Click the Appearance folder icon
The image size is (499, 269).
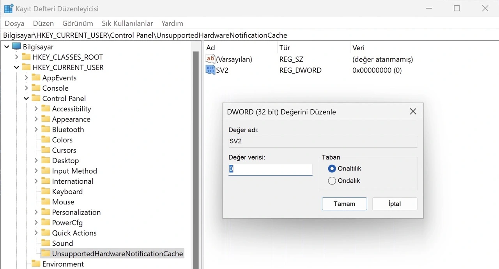(x=46, y=119)
